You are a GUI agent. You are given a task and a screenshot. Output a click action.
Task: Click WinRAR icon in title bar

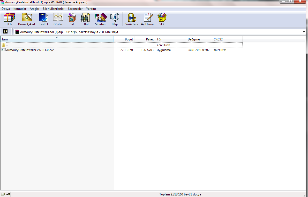click(x=2, y=2)
